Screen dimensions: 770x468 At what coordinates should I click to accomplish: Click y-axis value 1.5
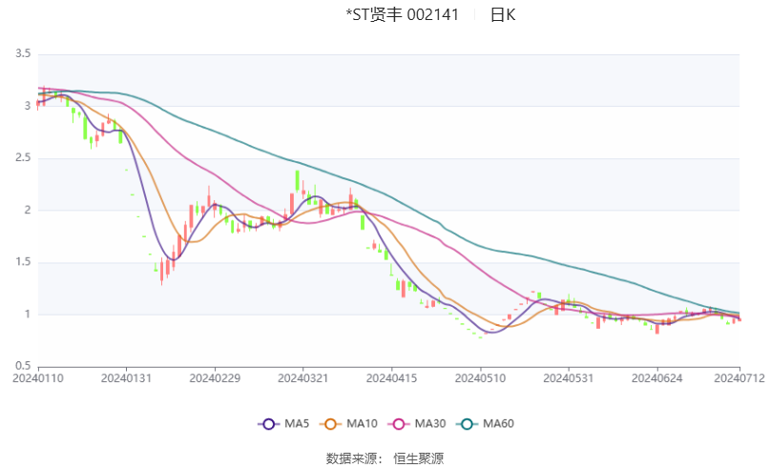23,262
